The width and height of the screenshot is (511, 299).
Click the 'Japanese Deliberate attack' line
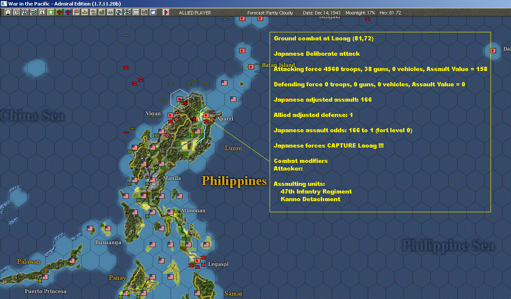tap(317, 54)
